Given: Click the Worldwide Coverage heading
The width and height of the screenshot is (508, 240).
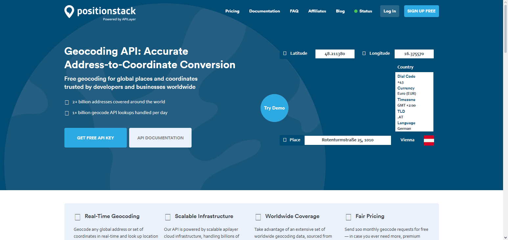Looking at the screenshot, I should 292,216.
